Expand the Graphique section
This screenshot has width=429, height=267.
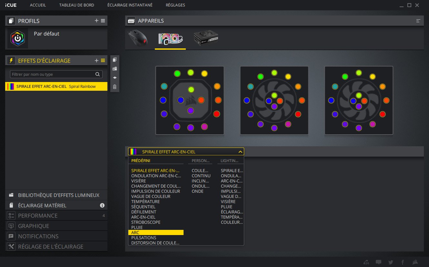point(56,226)
